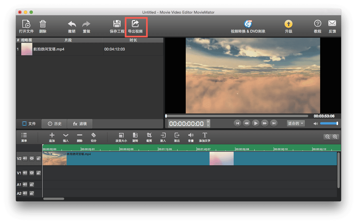Zoom in the timeline

(335, 137)
